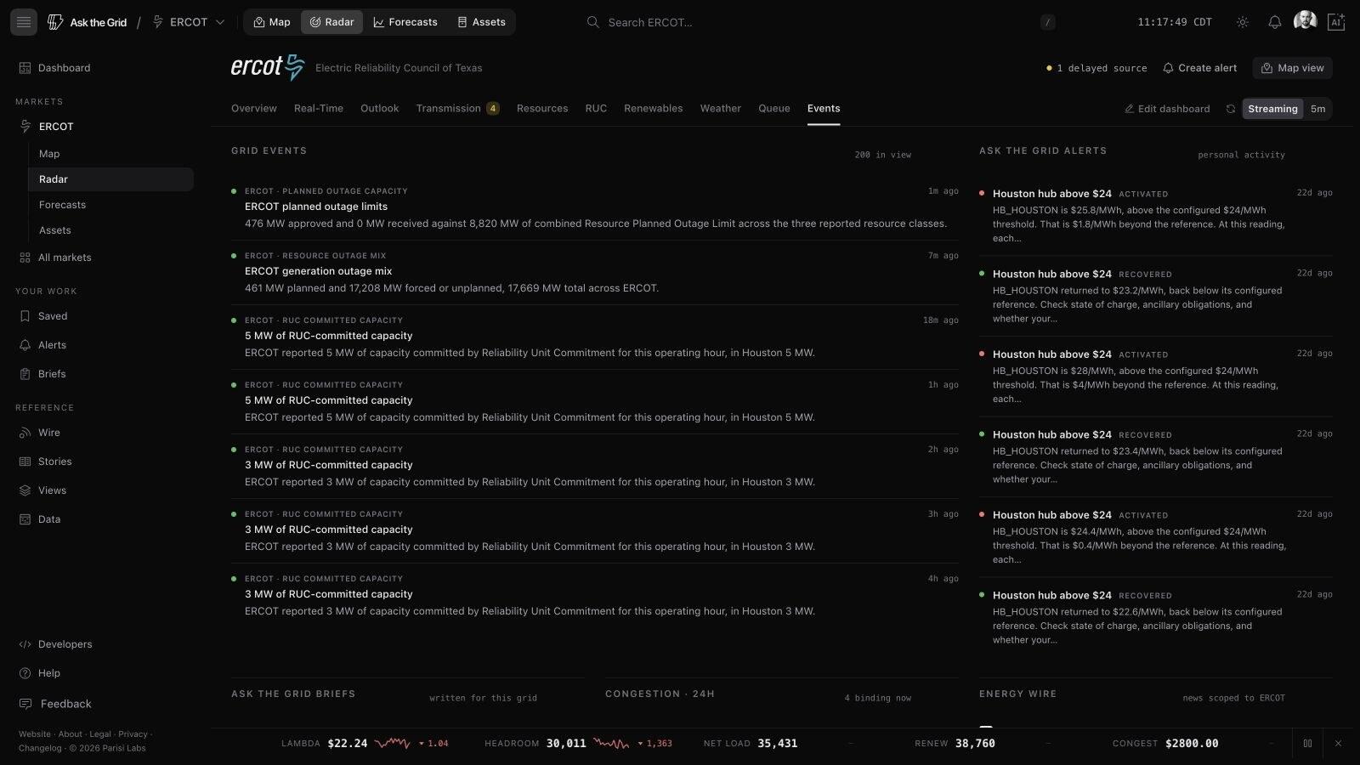Click the Data icon in sidebar

(25, 519)
